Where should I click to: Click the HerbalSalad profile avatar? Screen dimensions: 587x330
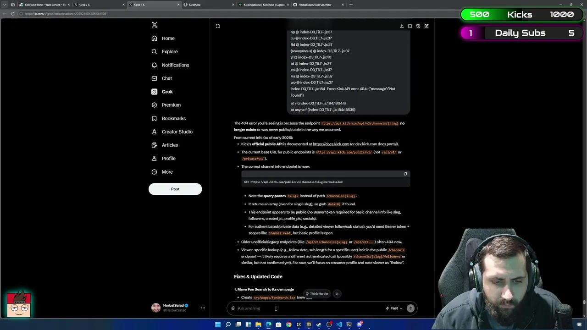pyautogui.click(x=156, y=308)
